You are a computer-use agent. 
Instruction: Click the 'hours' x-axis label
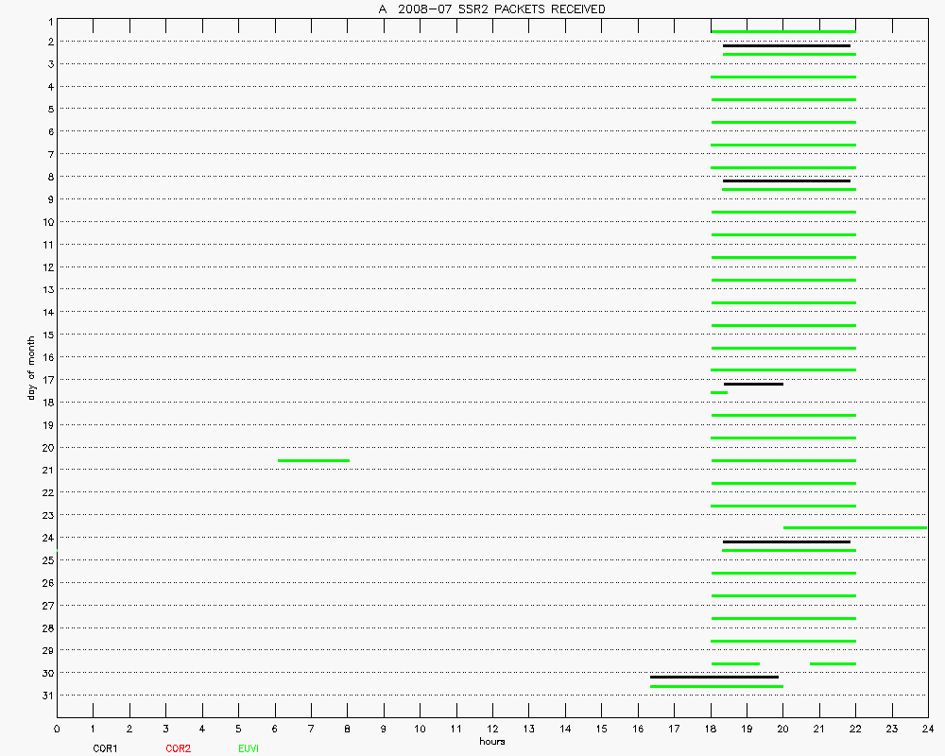pyautogui.click(x=492, y=742)
